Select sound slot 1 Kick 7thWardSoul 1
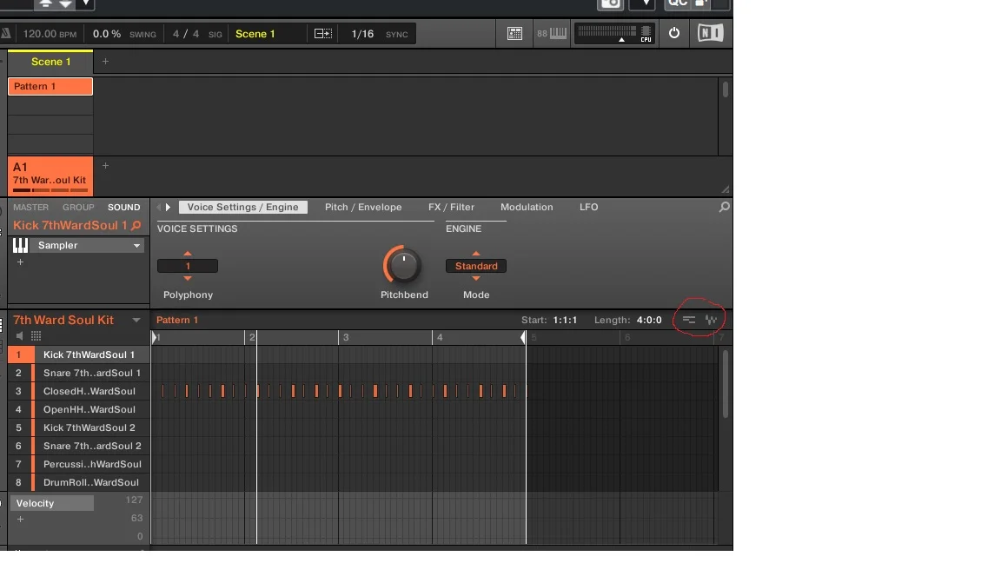The image size is (1001, 563). pyautogui.click(x=78, y=354)
